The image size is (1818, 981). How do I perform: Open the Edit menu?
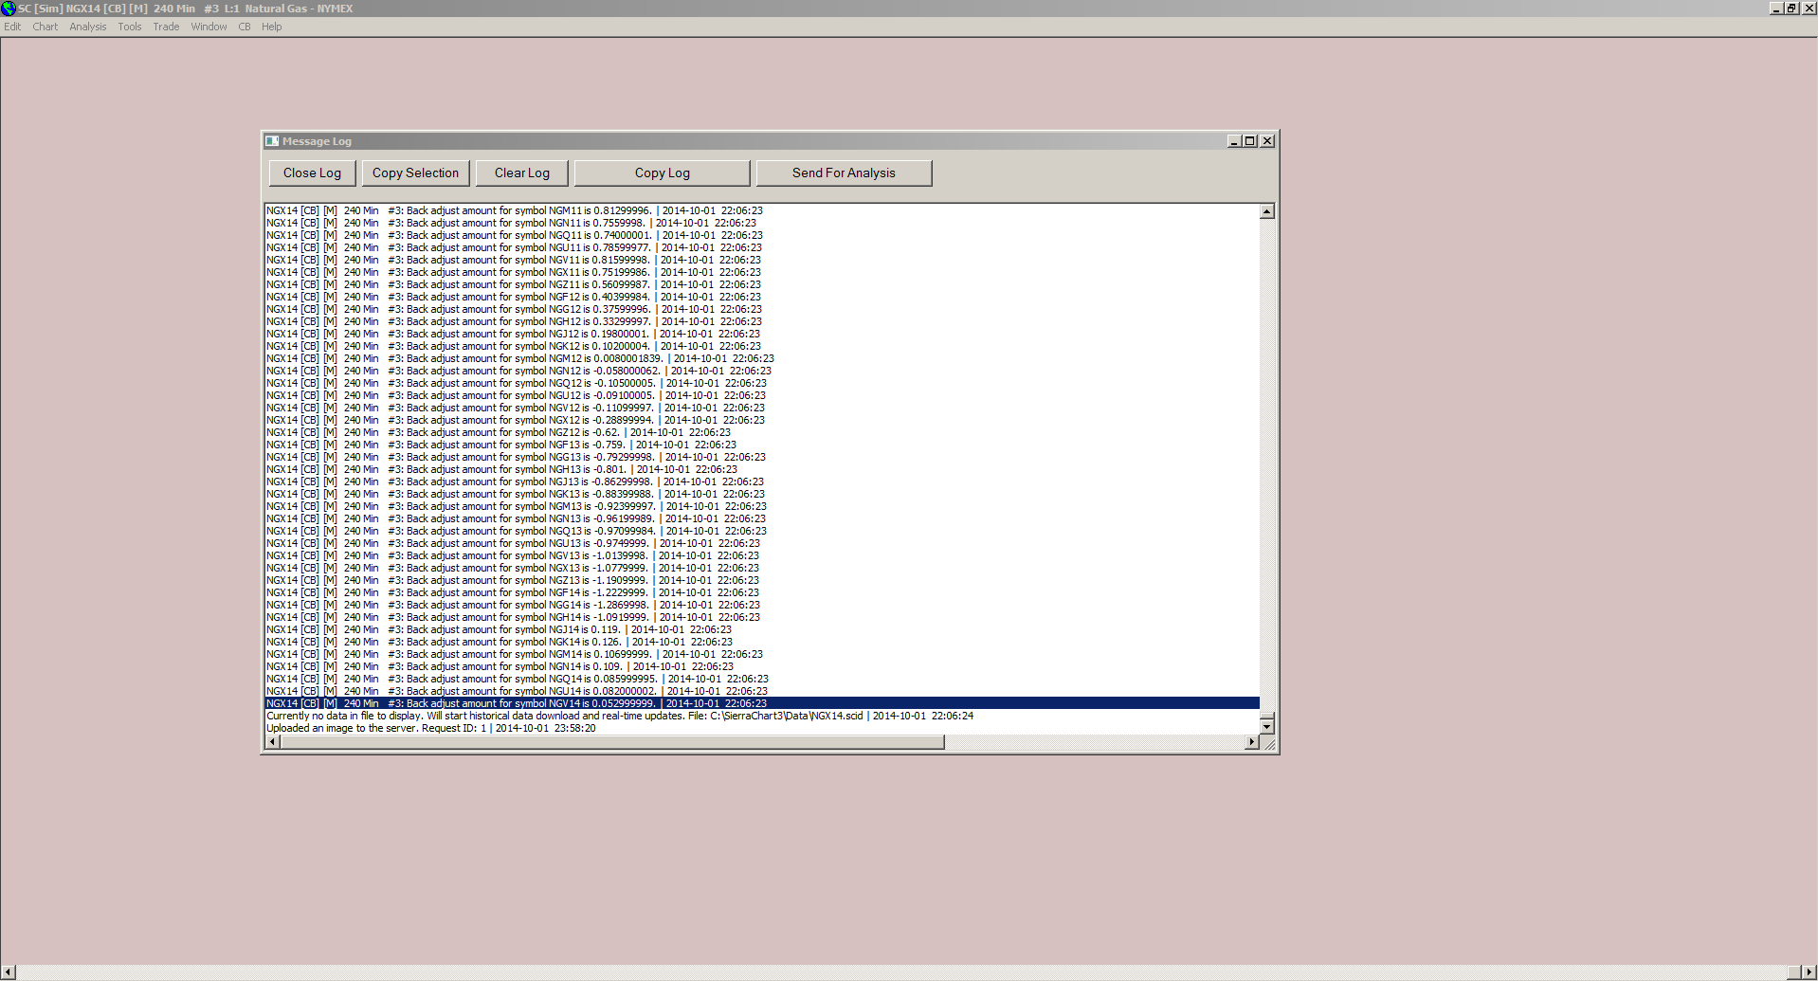(12, 27)
